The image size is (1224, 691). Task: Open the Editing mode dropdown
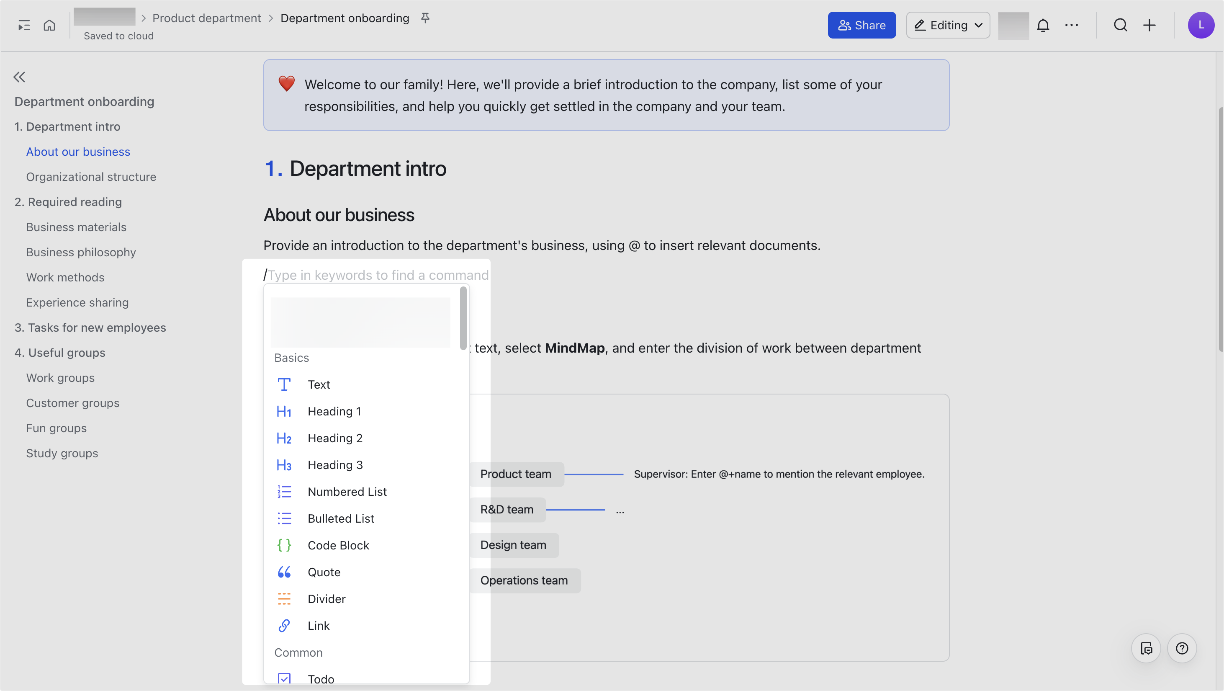[x=948, y=25]
